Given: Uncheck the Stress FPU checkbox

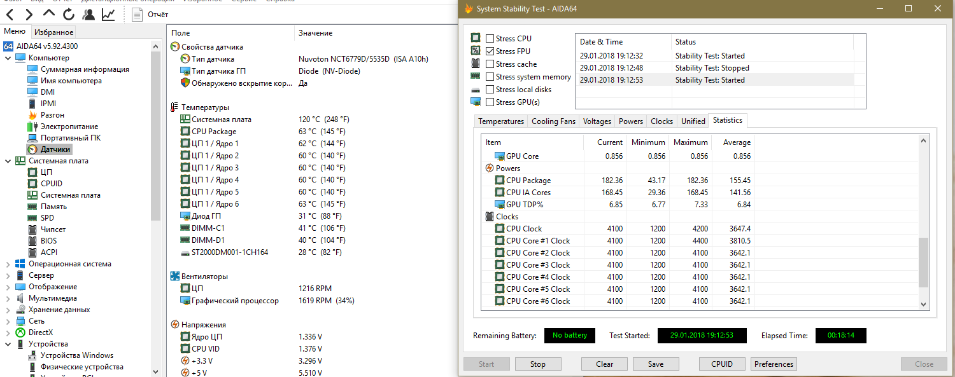Looking at the screenshot, I should tap(490, 51).
